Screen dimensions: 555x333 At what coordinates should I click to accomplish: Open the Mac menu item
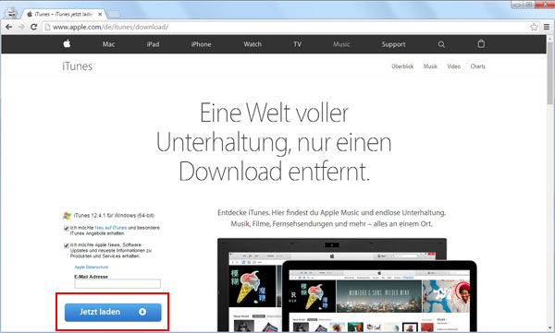(x=108, y=44)
